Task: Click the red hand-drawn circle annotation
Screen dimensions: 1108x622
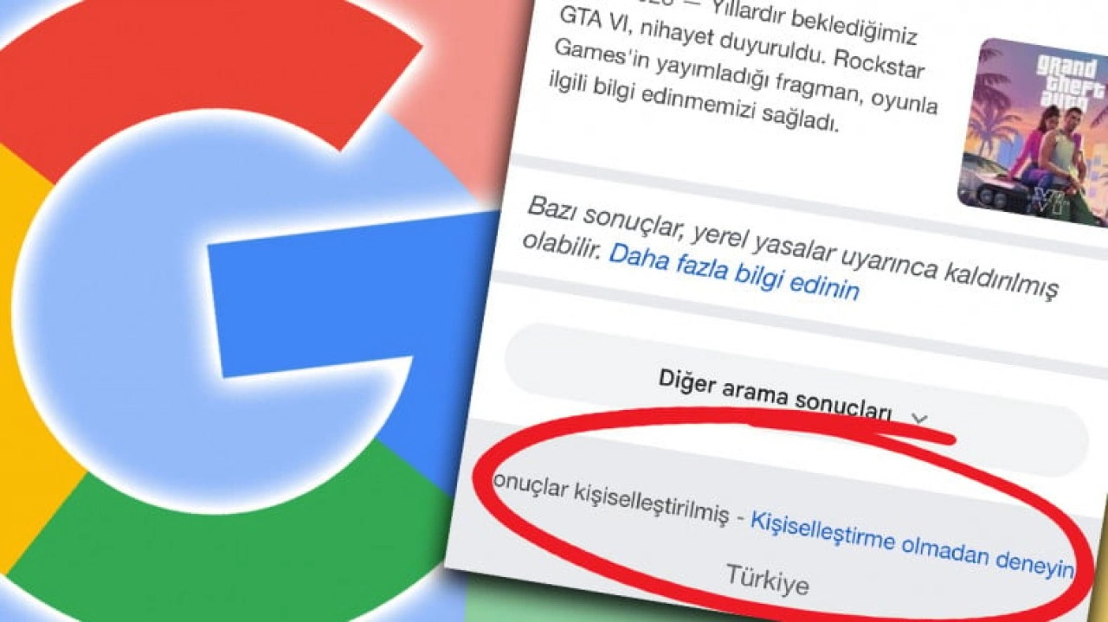Action: tap(783, 515)
